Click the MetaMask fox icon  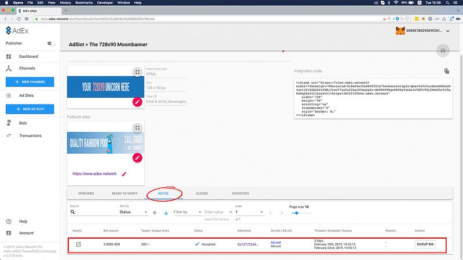(x=400, y=31)
